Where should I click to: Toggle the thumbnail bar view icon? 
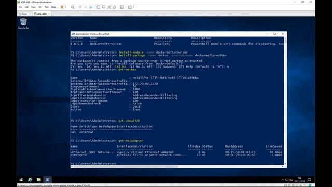click(104, 7)
